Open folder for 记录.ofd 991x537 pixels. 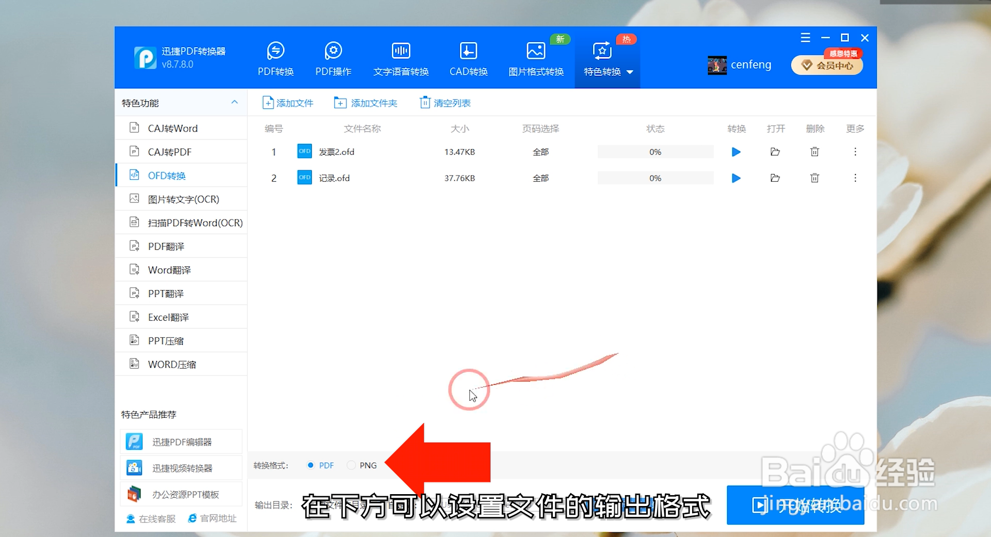click(x=775, y=178)
